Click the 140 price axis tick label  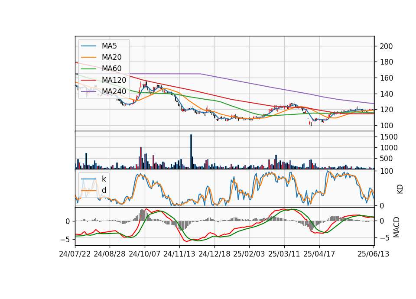[x=386, y=94]
